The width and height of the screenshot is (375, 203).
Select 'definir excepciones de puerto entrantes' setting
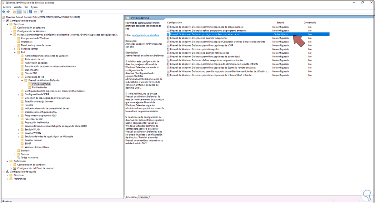[x=207, y=60]
